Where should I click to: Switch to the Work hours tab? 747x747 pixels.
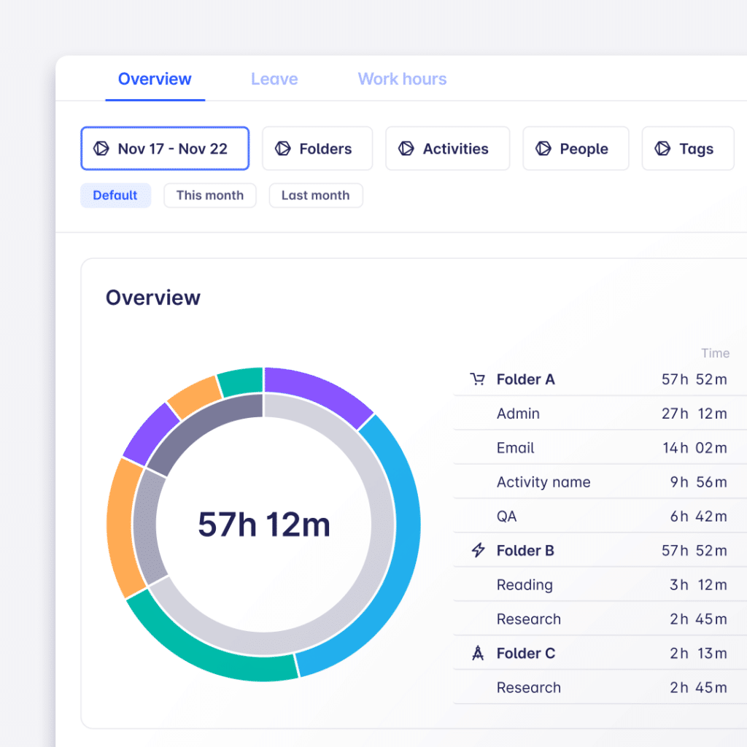pos(402,80)
